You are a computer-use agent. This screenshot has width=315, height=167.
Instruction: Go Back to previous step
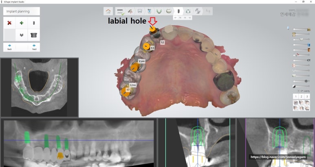coord(9,47)
